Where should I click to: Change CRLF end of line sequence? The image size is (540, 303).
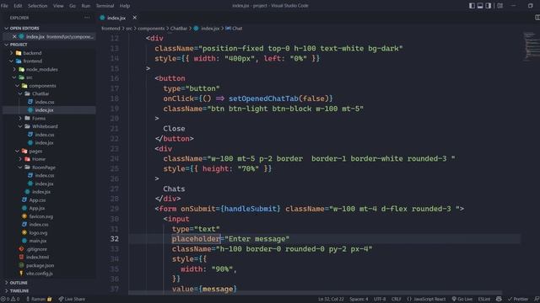tap(396, 300)
